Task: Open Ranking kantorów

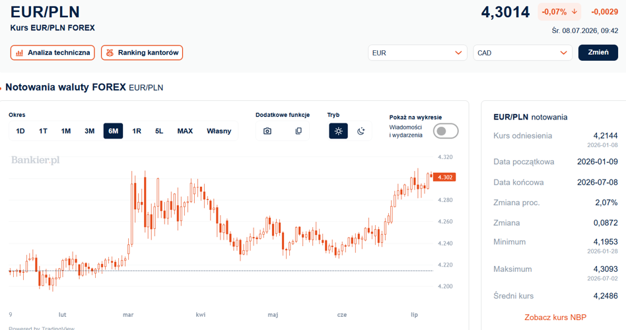Action: (142, 53)
